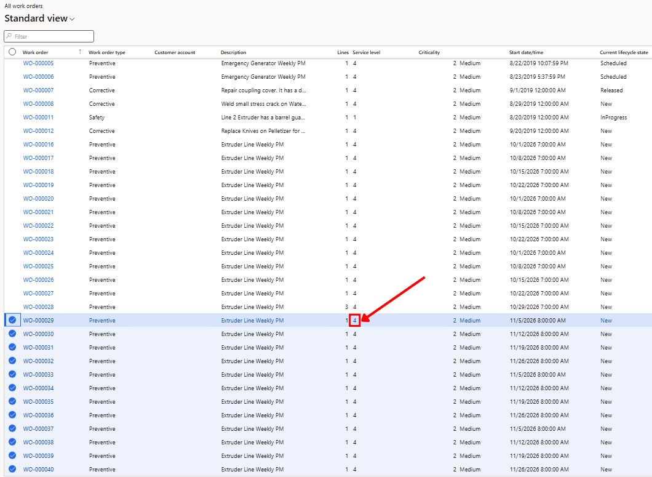652x477 pixels.
Task: Click the Description column header
Action: pos(233,52)
